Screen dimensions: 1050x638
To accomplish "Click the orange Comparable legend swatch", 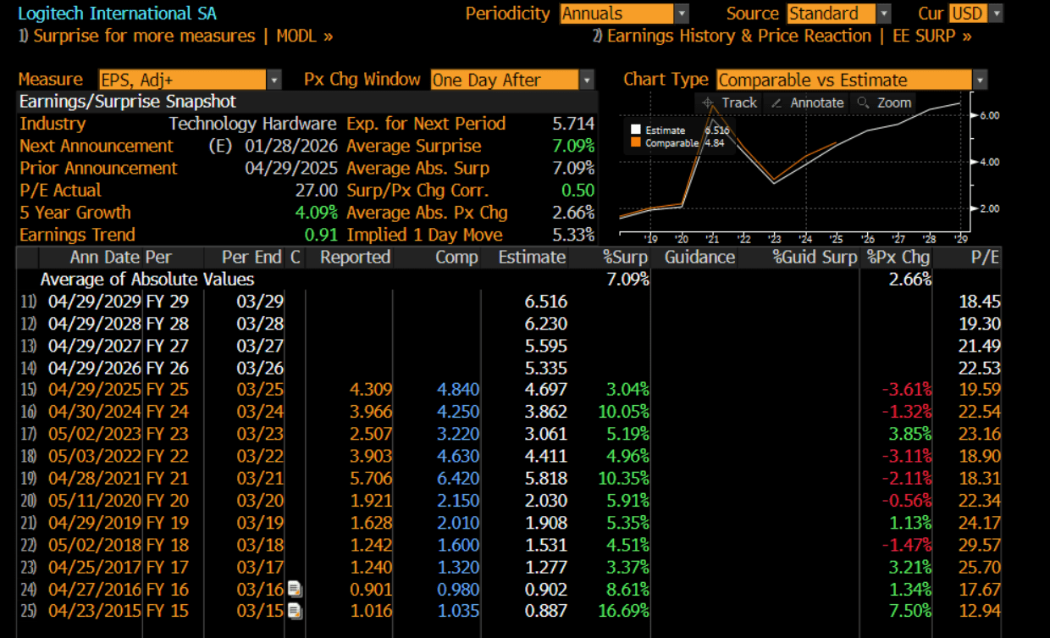I will (x=636, y=142).
